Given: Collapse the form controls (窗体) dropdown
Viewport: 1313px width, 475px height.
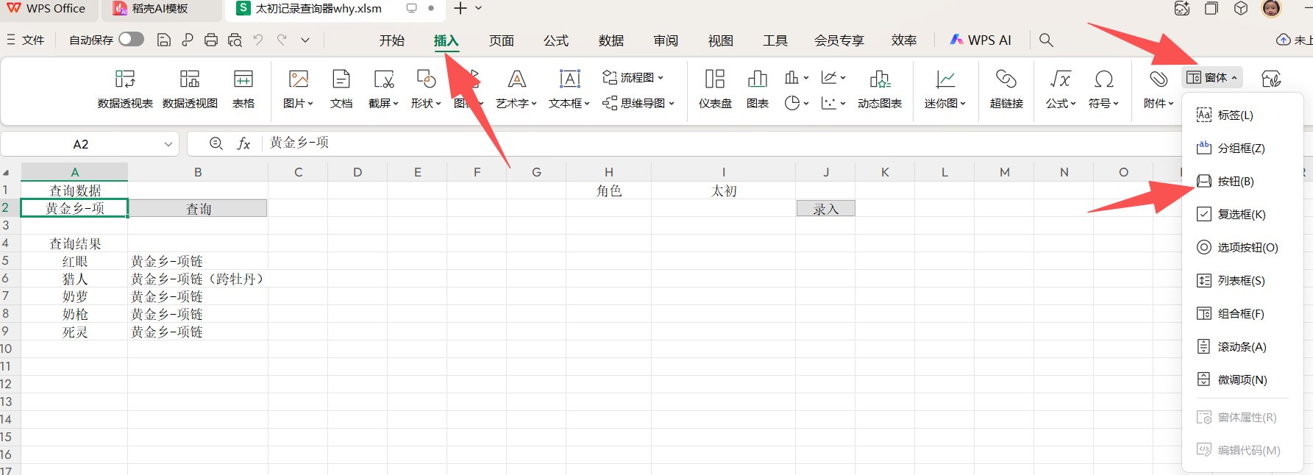Looking at the screenshot, I should point(1211,77).
